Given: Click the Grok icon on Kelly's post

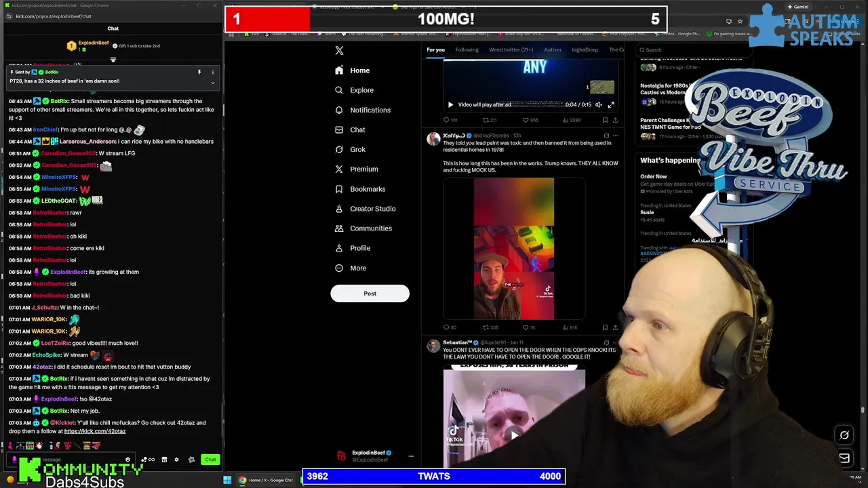Looking at the screenshot, I should click(606, 136).
